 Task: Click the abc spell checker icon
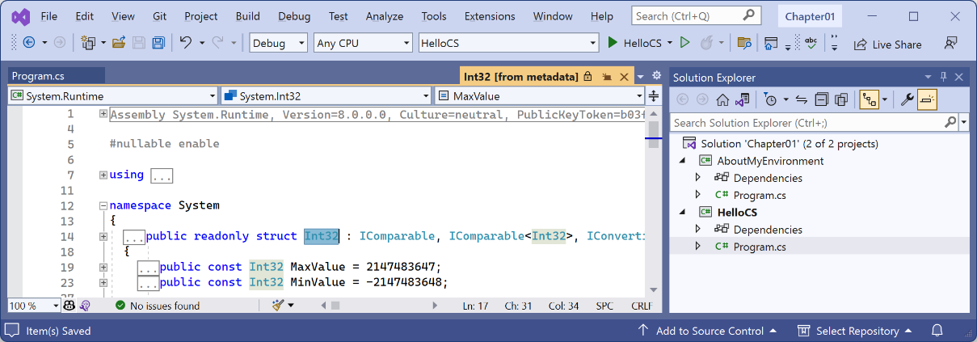(811, 43)
